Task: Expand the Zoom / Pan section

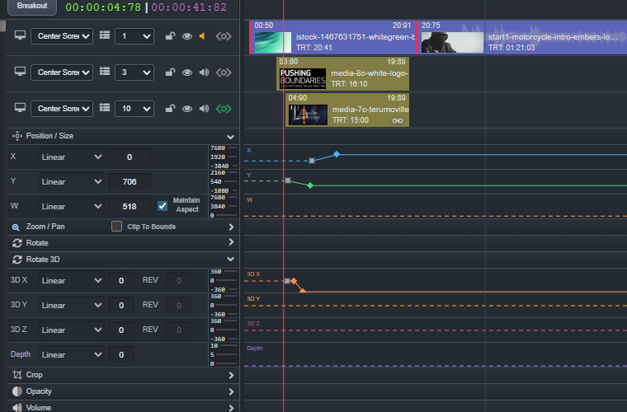Action: [231, 227]
